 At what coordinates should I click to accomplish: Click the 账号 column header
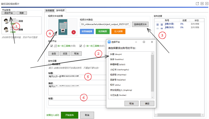tap(167, 20)
